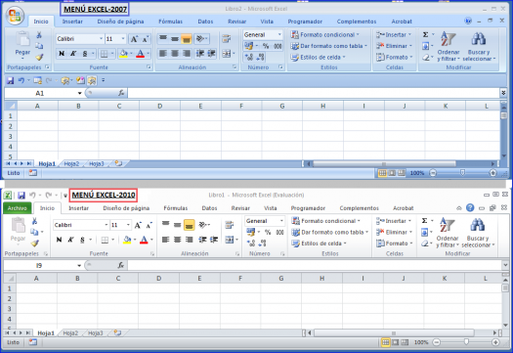Open the Calibri font dropdown in Excel 2007
Screen dimensions: 513x353
point(101,39)
